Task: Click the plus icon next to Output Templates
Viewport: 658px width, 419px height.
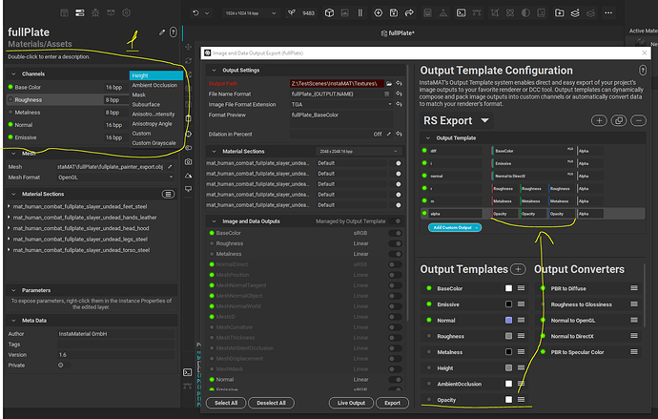Action: [x=518, y=270]
